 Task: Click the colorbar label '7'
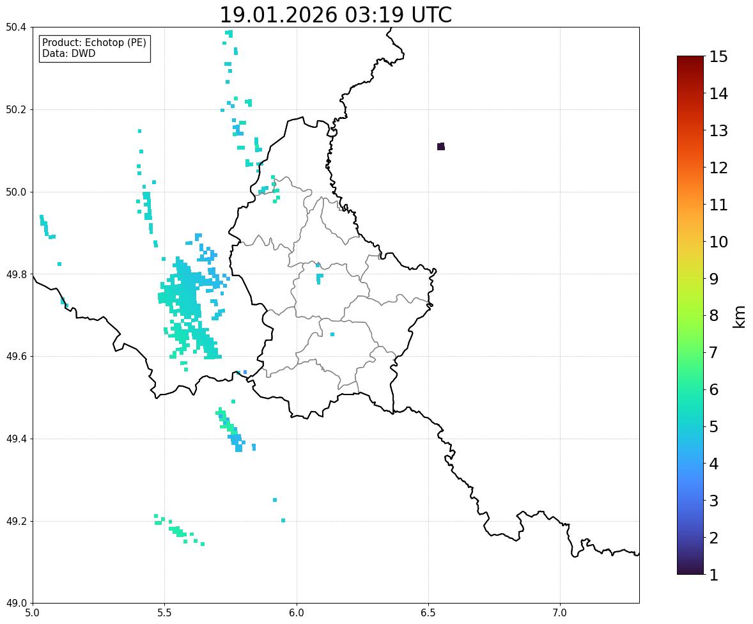coord(713,352)
